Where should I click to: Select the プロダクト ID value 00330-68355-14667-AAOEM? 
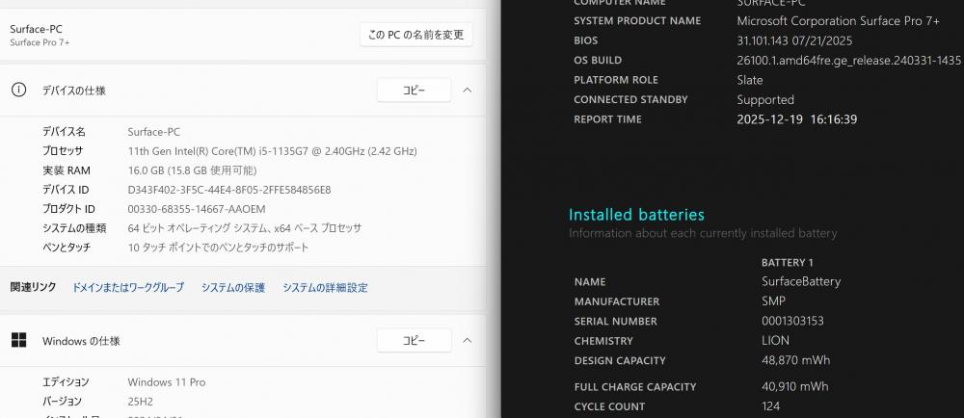[197, 209]
